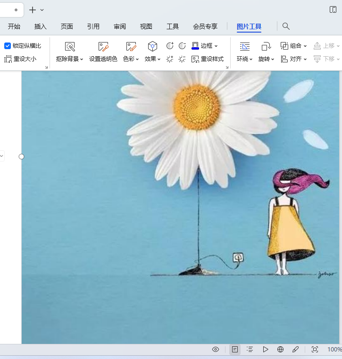Click the left resize handle of image
Image resolution: width=342 pixels, height=359 pixels.
[21, 157]
